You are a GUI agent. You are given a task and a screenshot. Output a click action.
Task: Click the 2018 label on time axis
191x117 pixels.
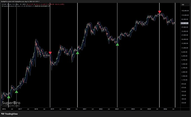[36, 109]
